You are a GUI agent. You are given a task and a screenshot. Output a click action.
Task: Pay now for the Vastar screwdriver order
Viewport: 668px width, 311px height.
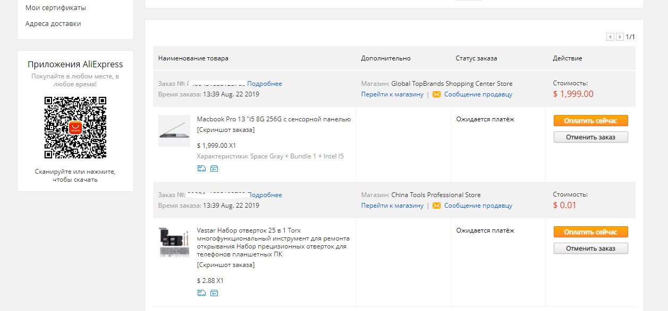tap(591, 232)
